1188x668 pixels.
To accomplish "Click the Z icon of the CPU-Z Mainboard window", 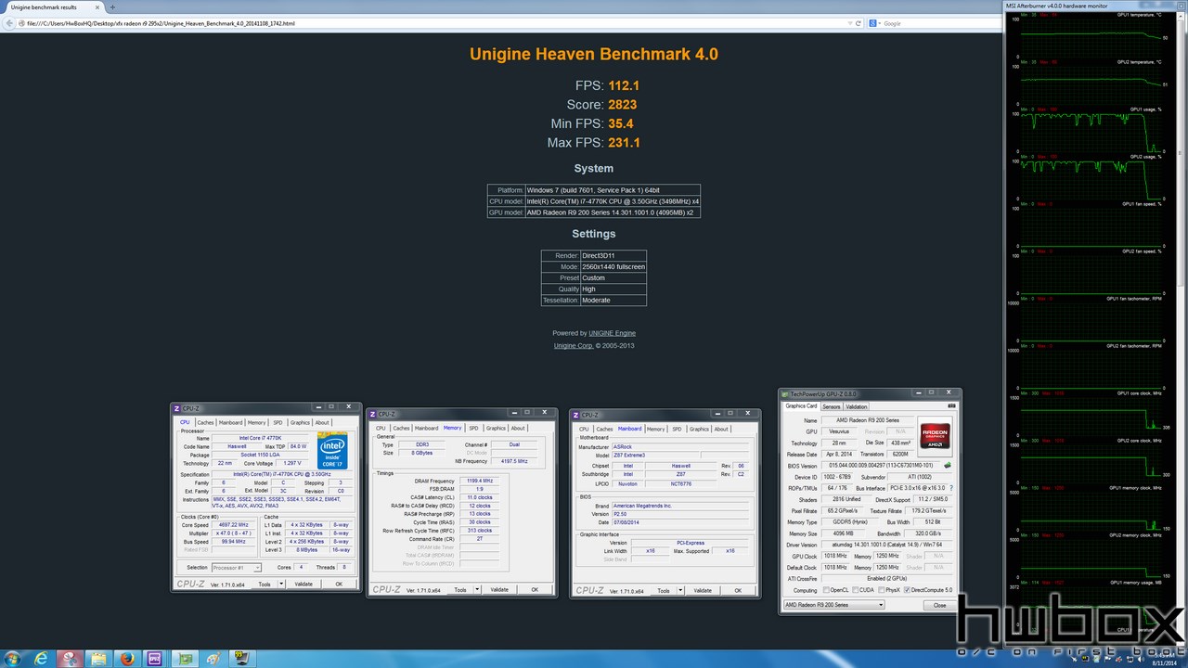I will [x=576, y=415].
